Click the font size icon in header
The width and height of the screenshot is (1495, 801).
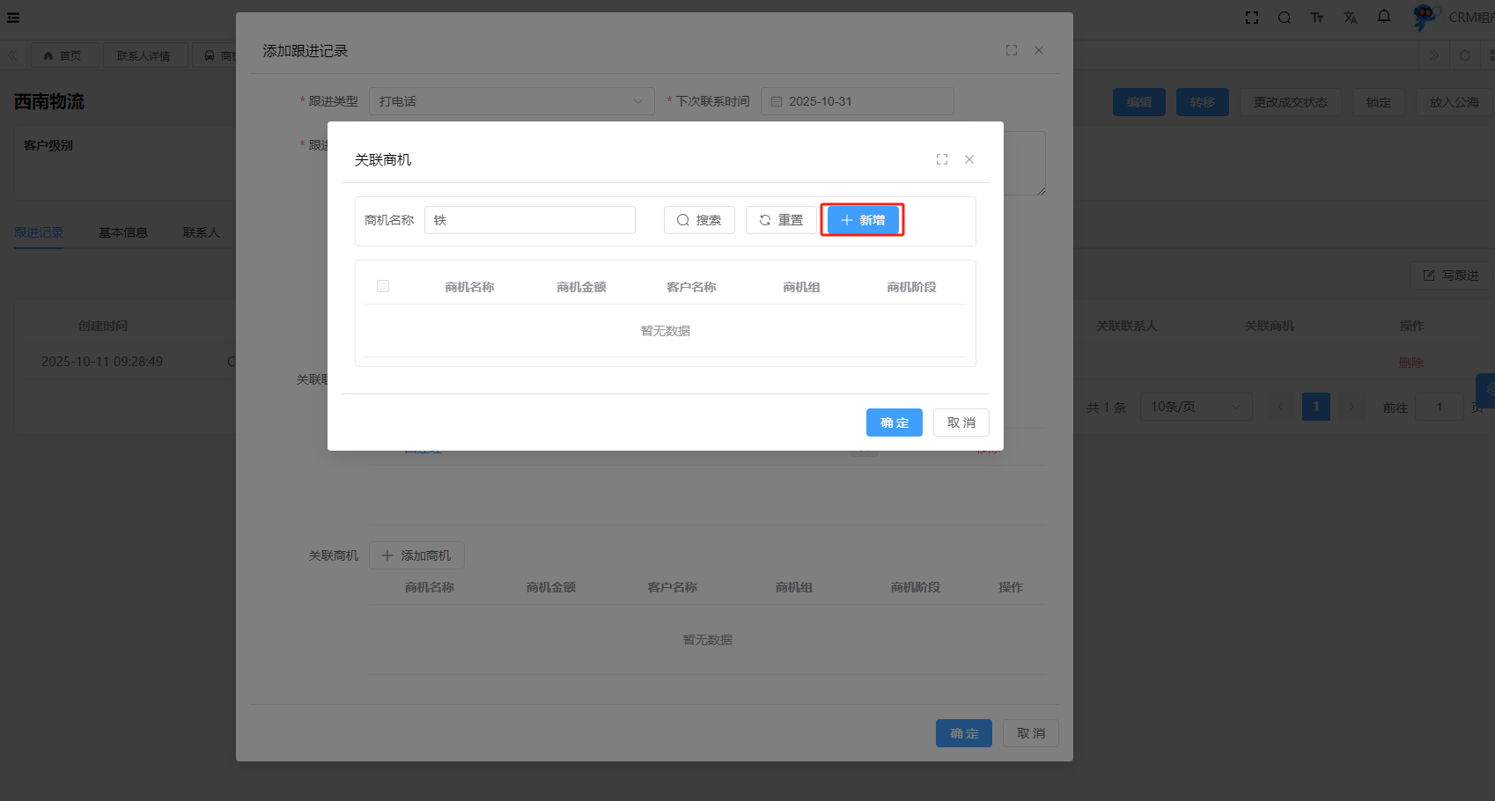1317,18
